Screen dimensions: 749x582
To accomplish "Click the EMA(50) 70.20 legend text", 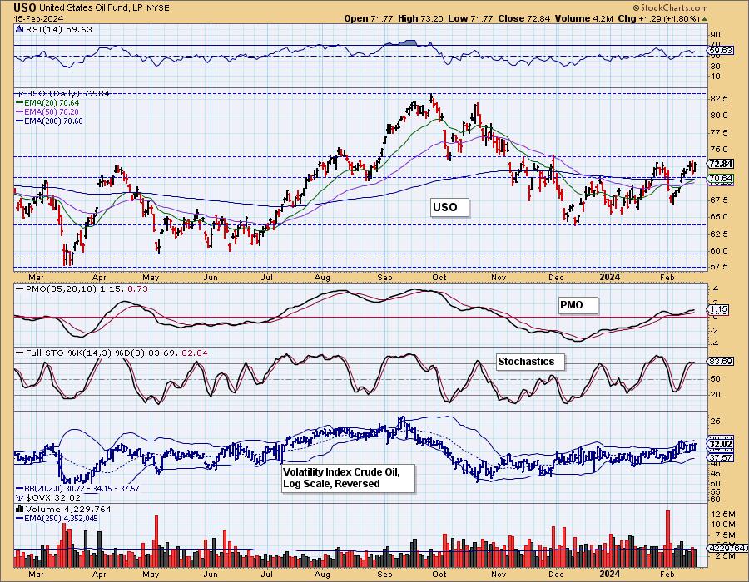I will 52,111.
